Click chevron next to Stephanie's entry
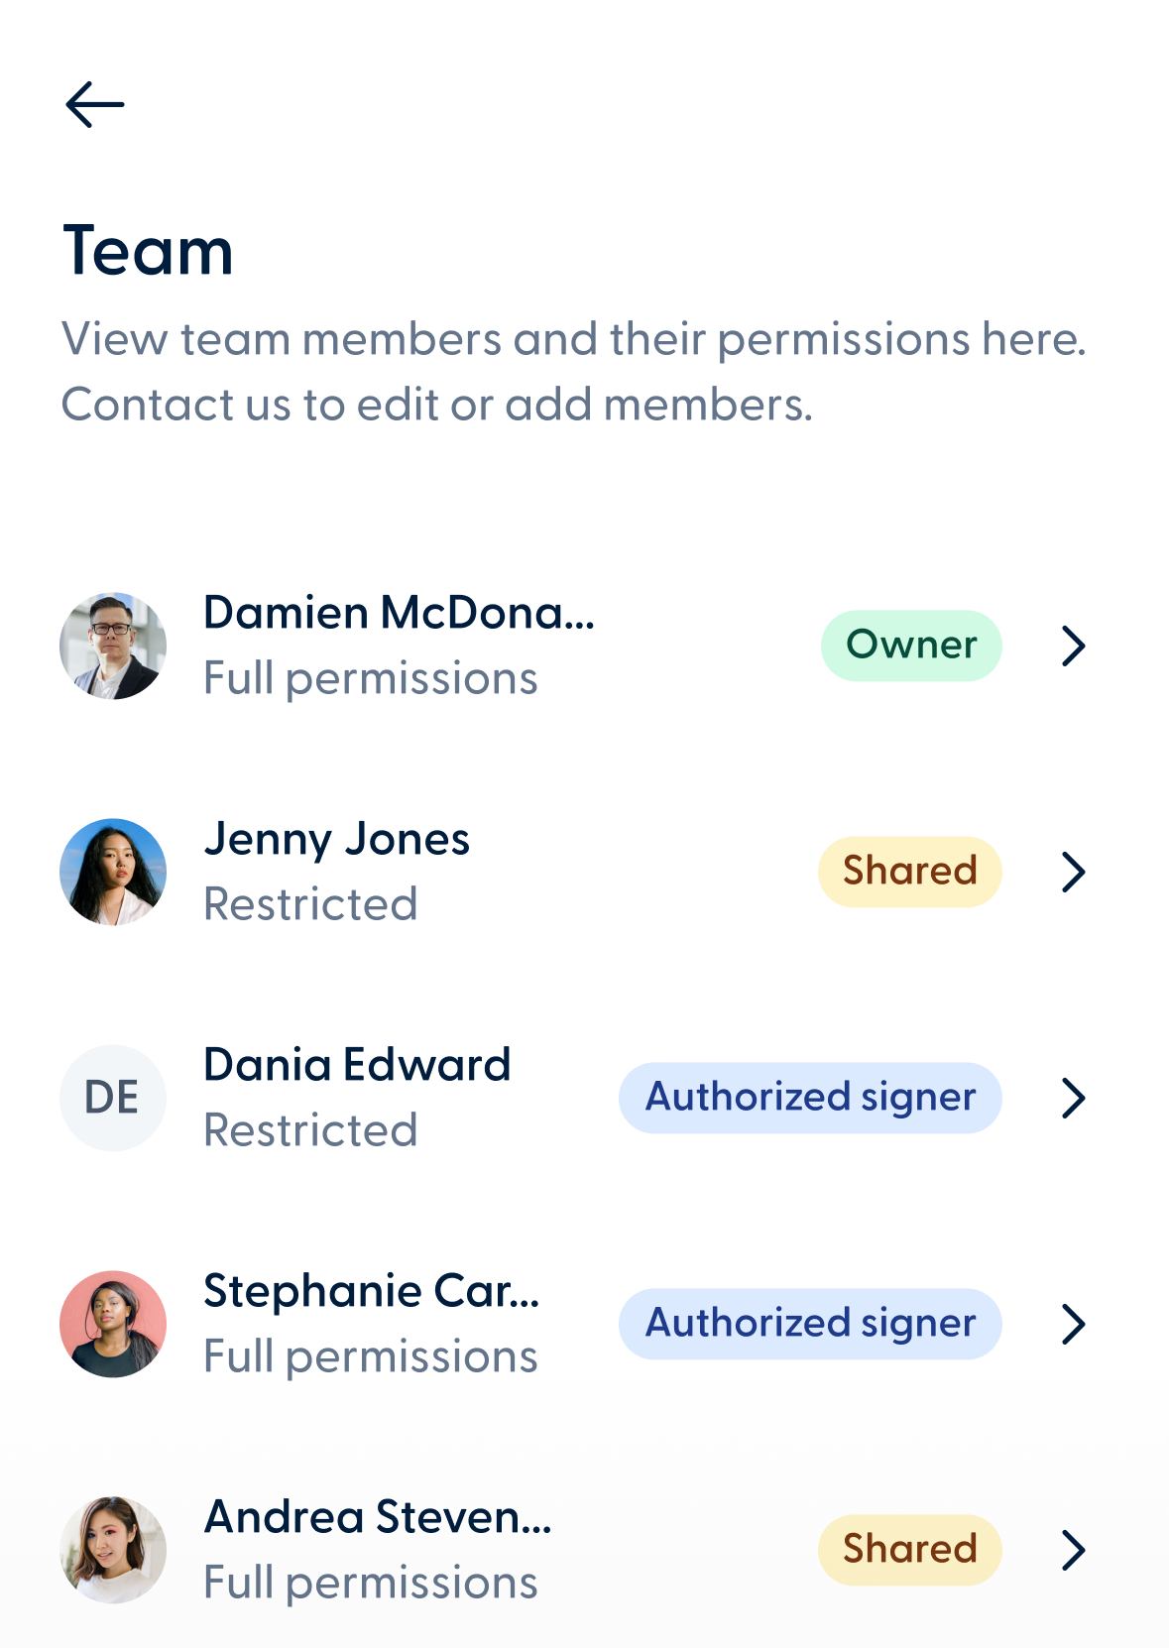The height and width of the screenshot is (1648, 1169). point(1073,1324)
